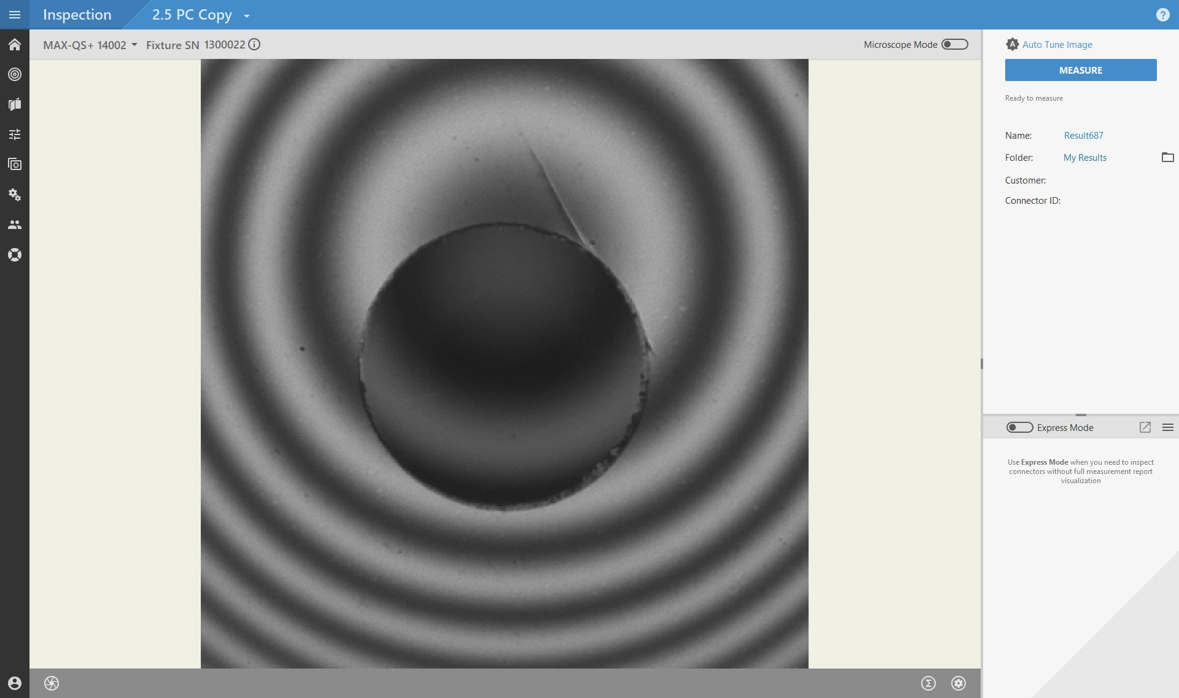
Task: Open the tuning sliders icon in sidebar
Action: [x=15, y=134]
